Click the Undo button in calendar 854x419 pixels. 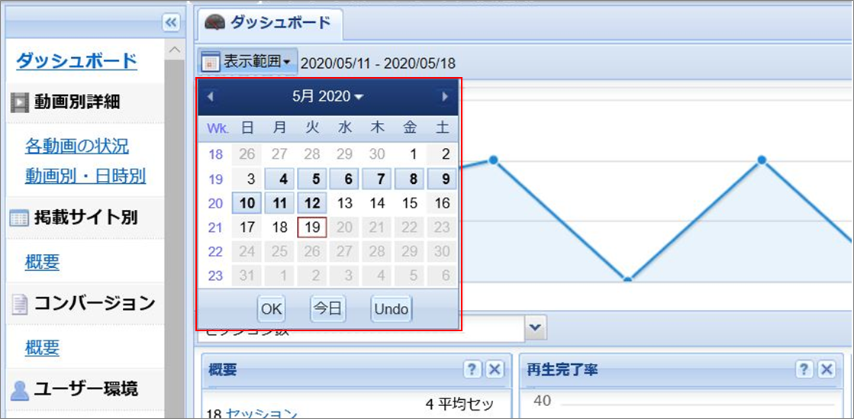click(x=392, y=309)
